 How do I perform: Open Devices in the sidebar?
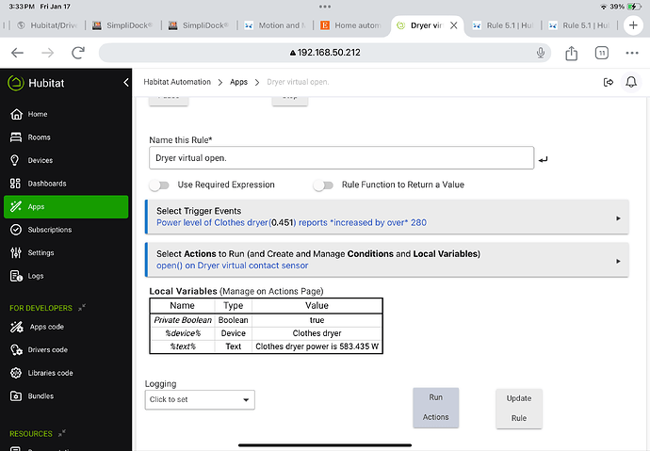pyautogui.click(x=66, y=160)
